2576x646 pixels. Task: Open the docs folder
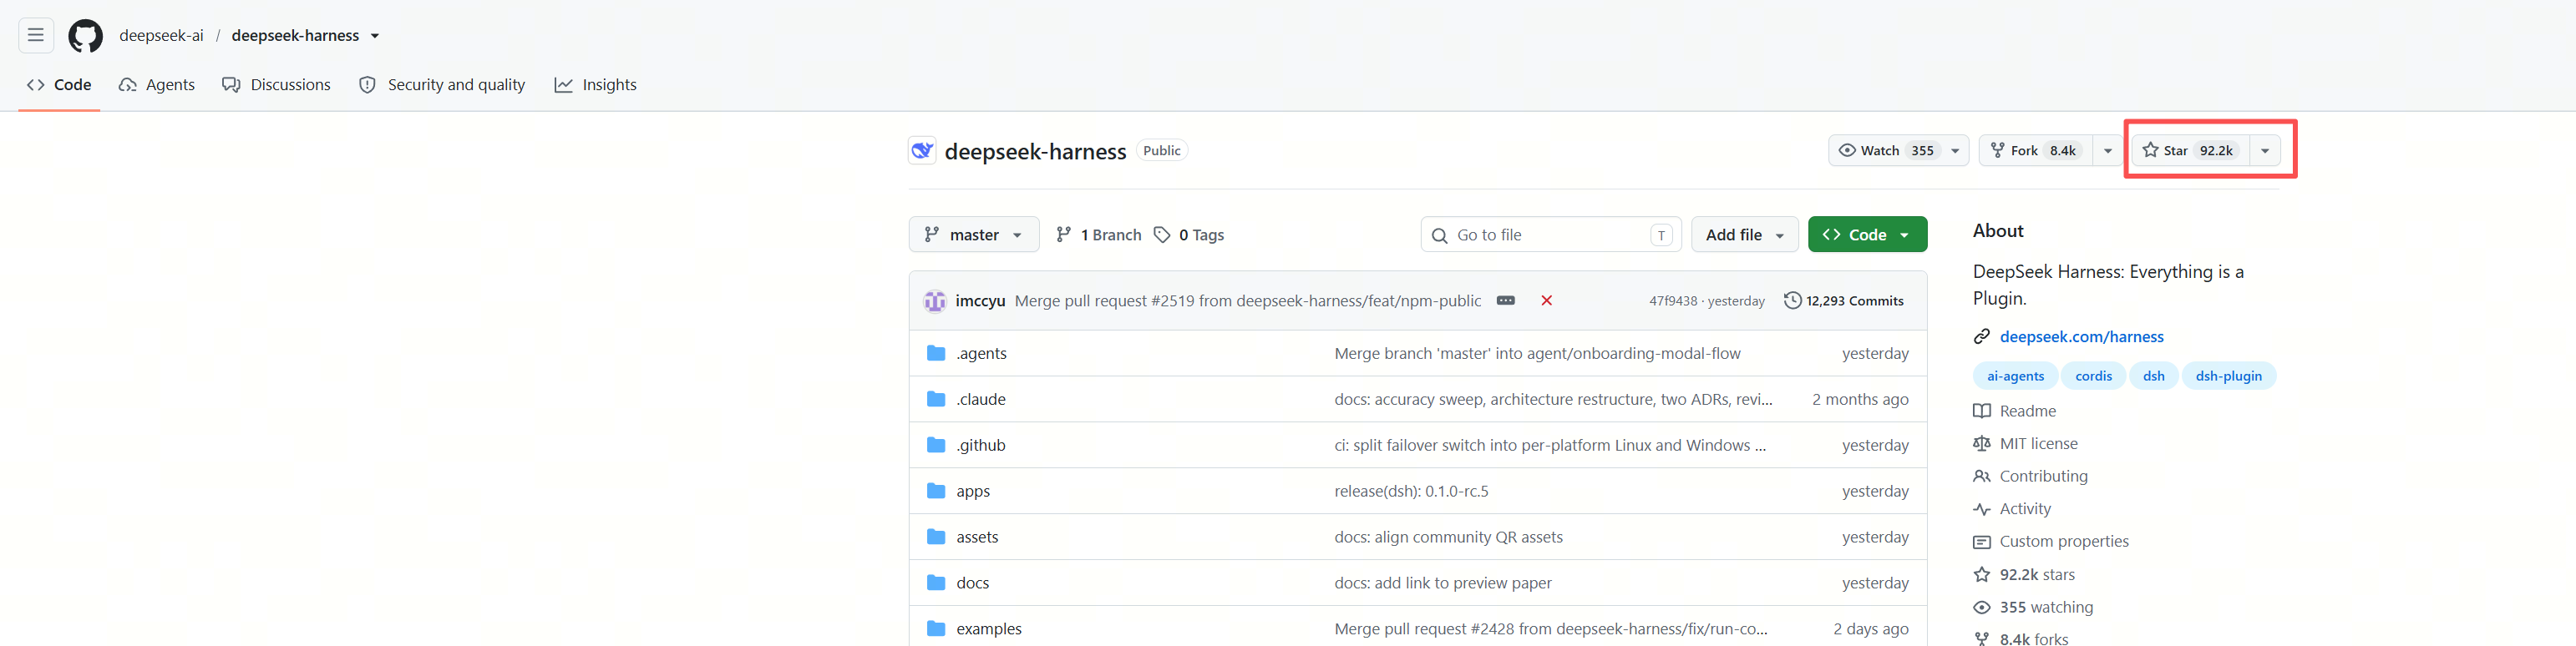coord(972,583)
